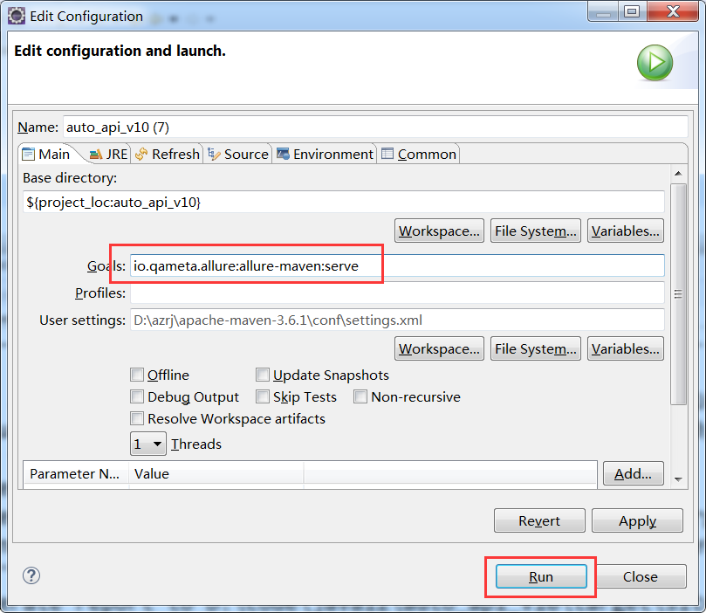This screenshot has width=706, height=613.
Task: Click the Add... parameter button
Action: [x=633, y=473]
